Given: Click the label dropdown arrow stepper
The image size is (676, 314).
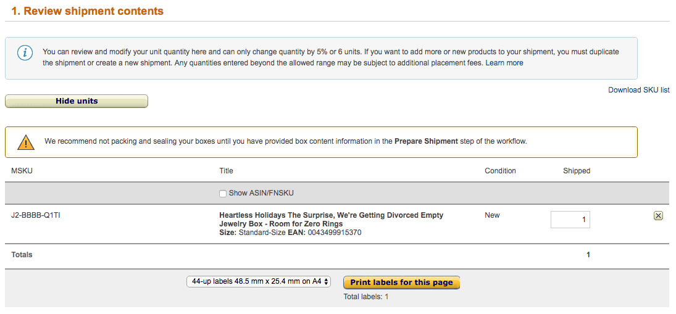Looking at the screenshot, I should point(327,282).
